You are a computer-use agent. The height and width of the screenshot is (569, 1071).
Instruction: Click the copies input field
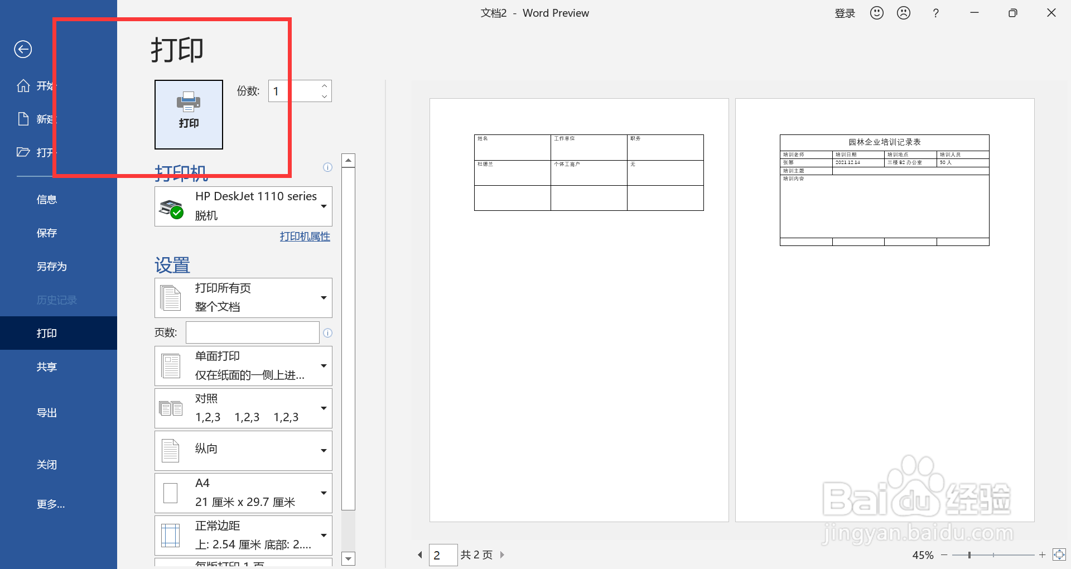[293, 91]
